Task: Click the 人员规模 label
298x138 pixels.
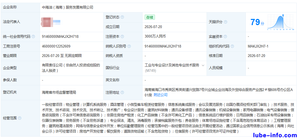Action: (216, 68)
